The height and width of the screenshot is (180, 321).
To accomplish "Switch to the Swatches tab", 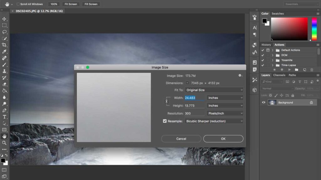I will click(278, 14).
